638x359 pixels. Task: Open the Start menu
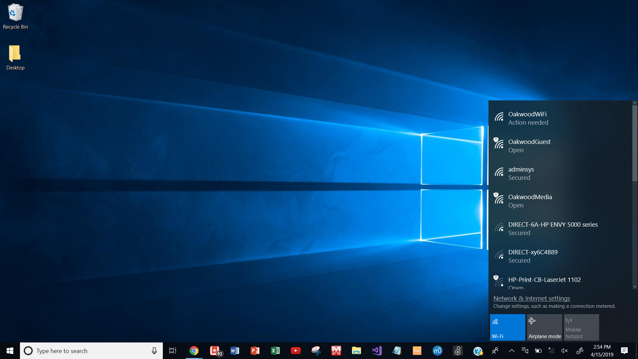[x=10, y=351]
